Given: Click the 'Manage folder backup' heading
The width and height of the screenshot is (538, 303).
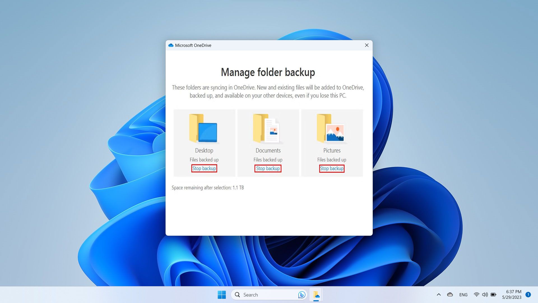Looking at the screenshot, I should point(268,72).
